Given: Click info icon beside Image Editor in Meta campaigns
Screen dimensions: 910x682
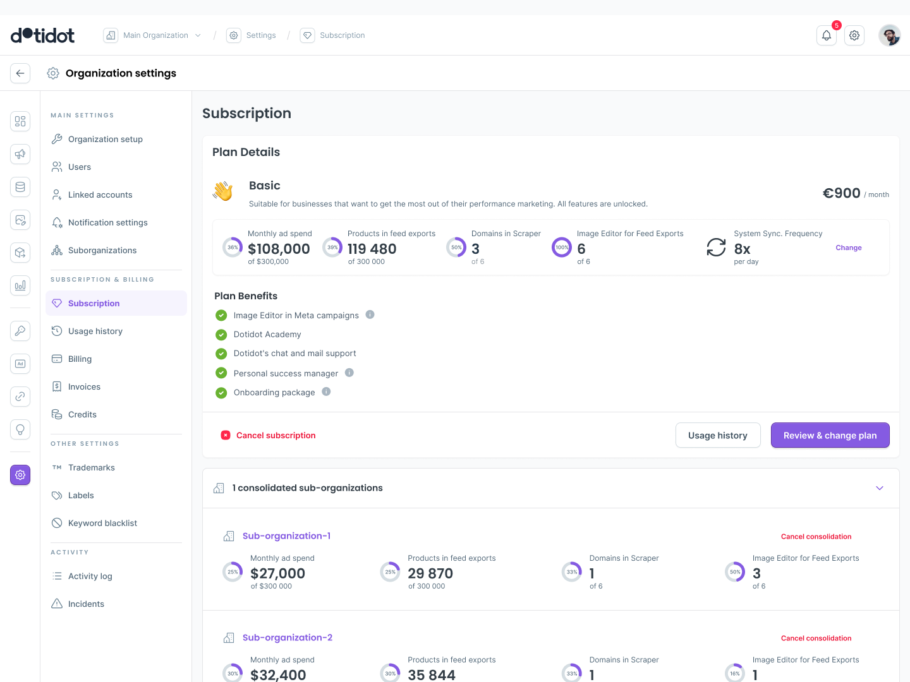Looking at the screenshot, I should pyautogui.click(x=370, y=314).
